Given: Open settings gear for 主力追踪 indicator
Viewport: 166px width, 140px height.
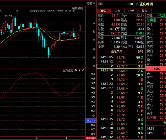Looking at the screenshot, I should point(76,70).
